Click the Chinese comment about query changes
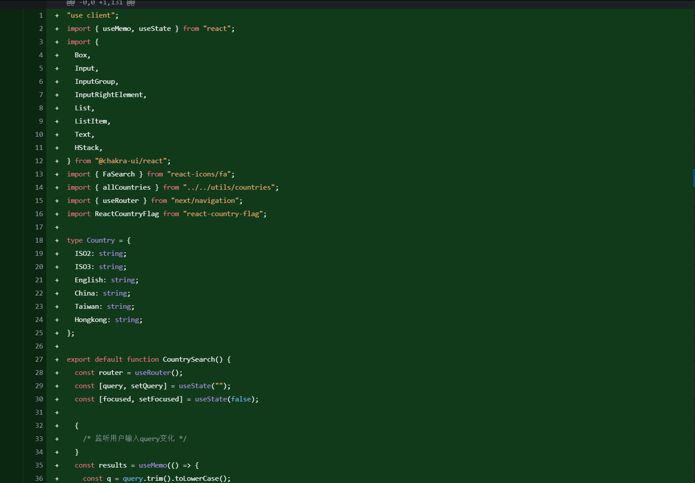The width and height of the screenshot is (695, 483). [135, 438]
